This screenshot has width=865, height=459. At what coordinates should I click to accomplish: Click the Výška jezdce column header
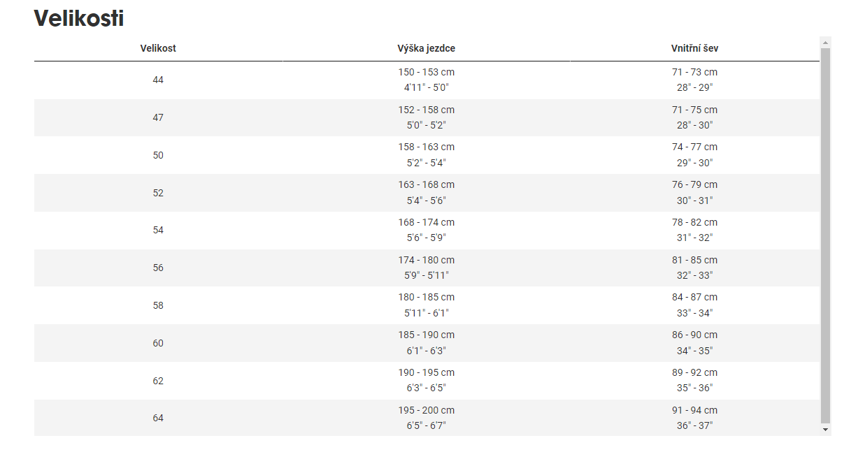tap(427, 48)
